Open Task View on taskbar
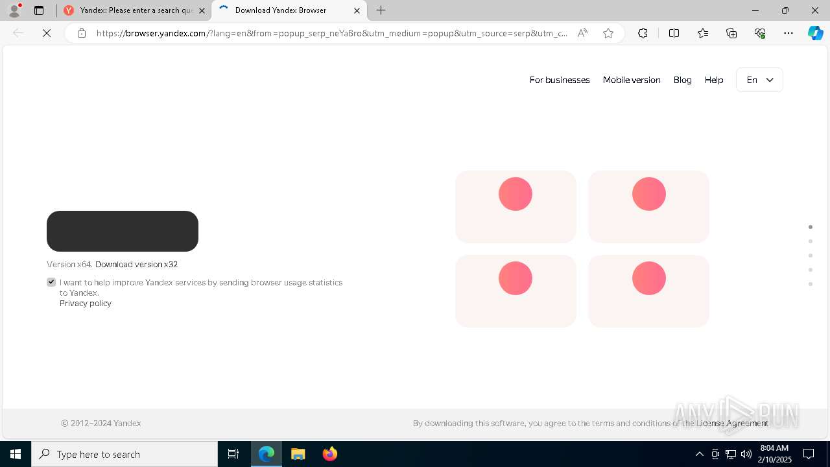 233,454
